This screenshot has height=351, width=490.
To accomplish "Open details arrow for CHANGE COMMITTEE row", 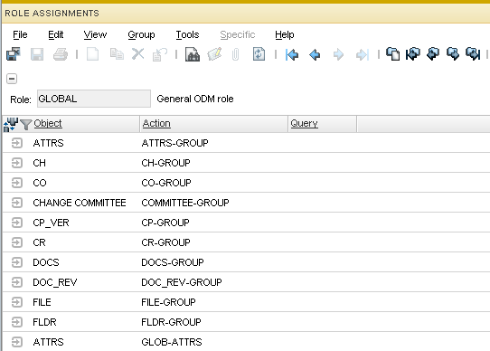I will 17,203.
